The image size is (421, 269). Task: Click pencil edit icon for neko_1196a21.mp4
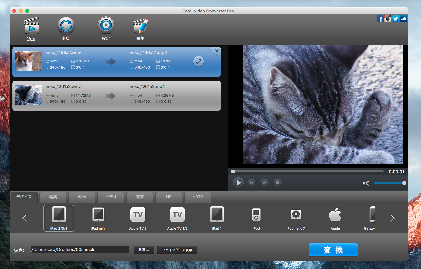pos(198,61)
